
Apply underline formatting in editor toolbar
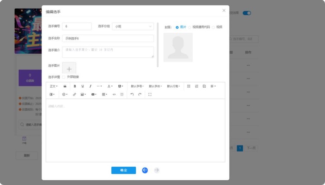[x=82, y=86]
